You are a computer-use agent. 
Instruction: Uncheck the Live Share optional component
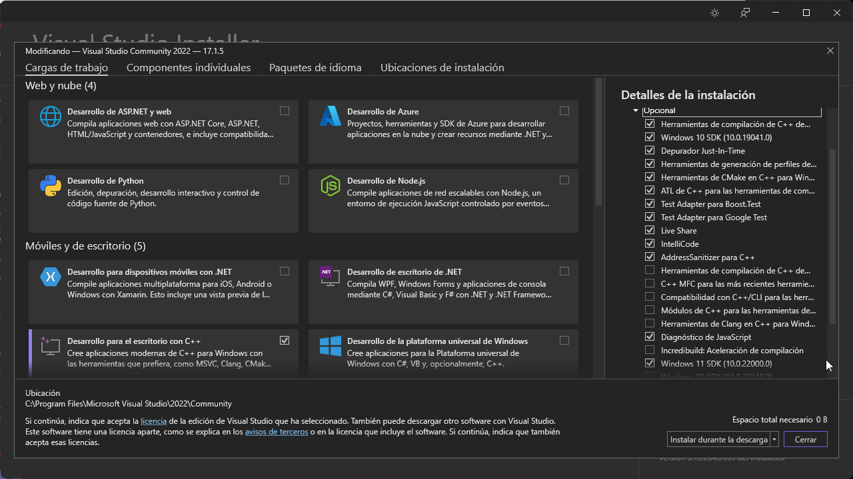tap(650, 230)
